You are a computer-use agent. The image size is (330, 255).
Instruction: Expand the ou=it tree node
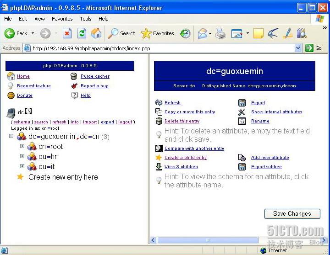click(x=22, y=166)
